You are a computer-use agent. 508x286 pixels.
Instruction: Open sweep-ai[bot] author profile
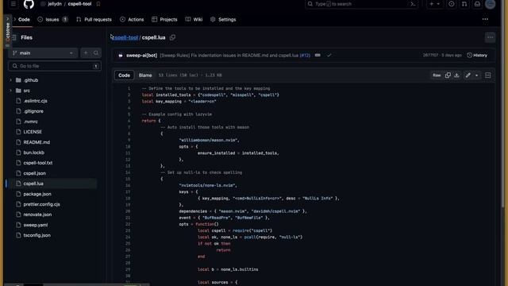click(x=141, y=56)
